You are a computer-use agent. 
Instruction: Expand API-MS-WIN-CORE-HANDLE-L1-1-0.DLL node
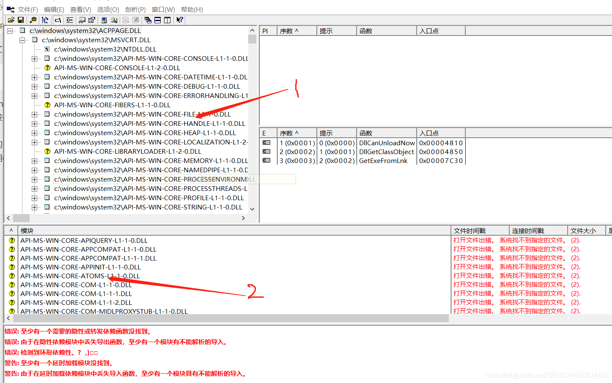[34, 124]
